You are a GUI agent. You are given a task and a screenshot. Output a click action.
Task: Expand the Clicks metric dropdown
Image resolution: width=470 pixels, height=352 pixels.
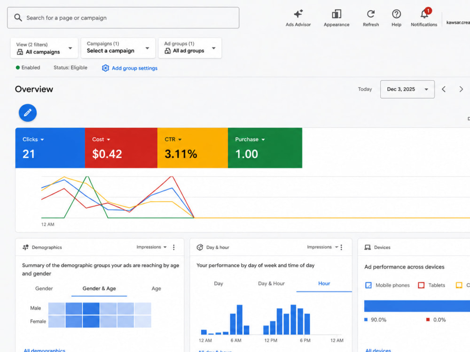point(42,139)
